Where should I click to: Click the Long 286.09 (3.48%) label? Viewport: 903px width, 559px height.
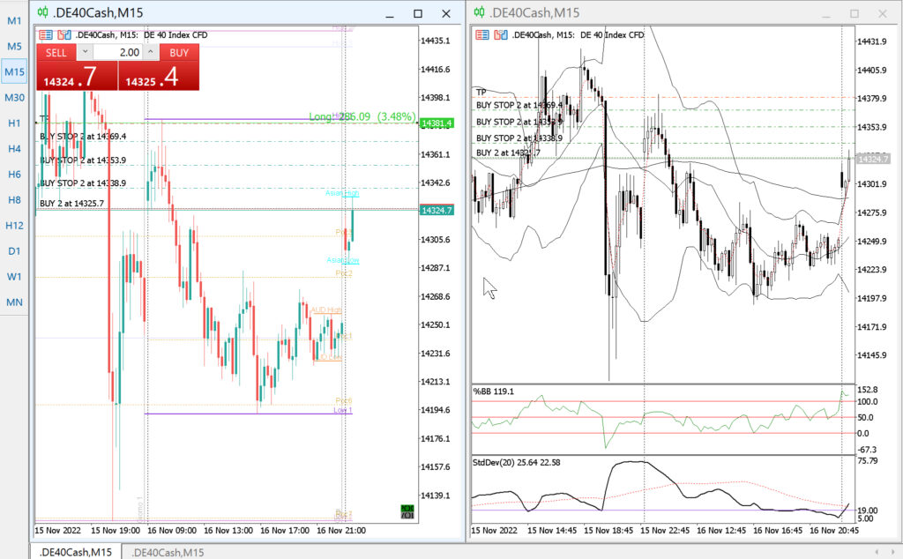tap(362, 117)
